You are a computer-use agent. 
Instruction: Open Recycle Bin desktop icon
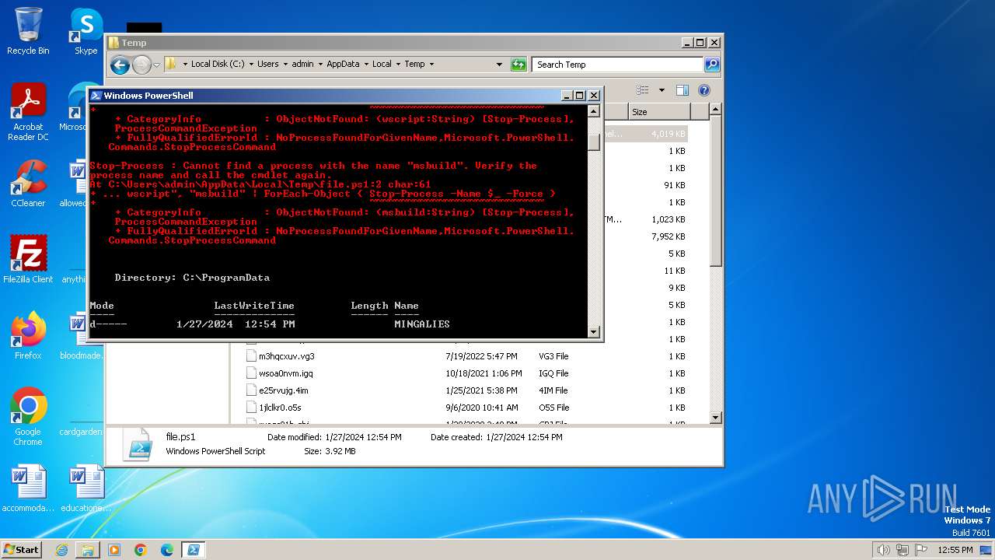click(28, 31)
